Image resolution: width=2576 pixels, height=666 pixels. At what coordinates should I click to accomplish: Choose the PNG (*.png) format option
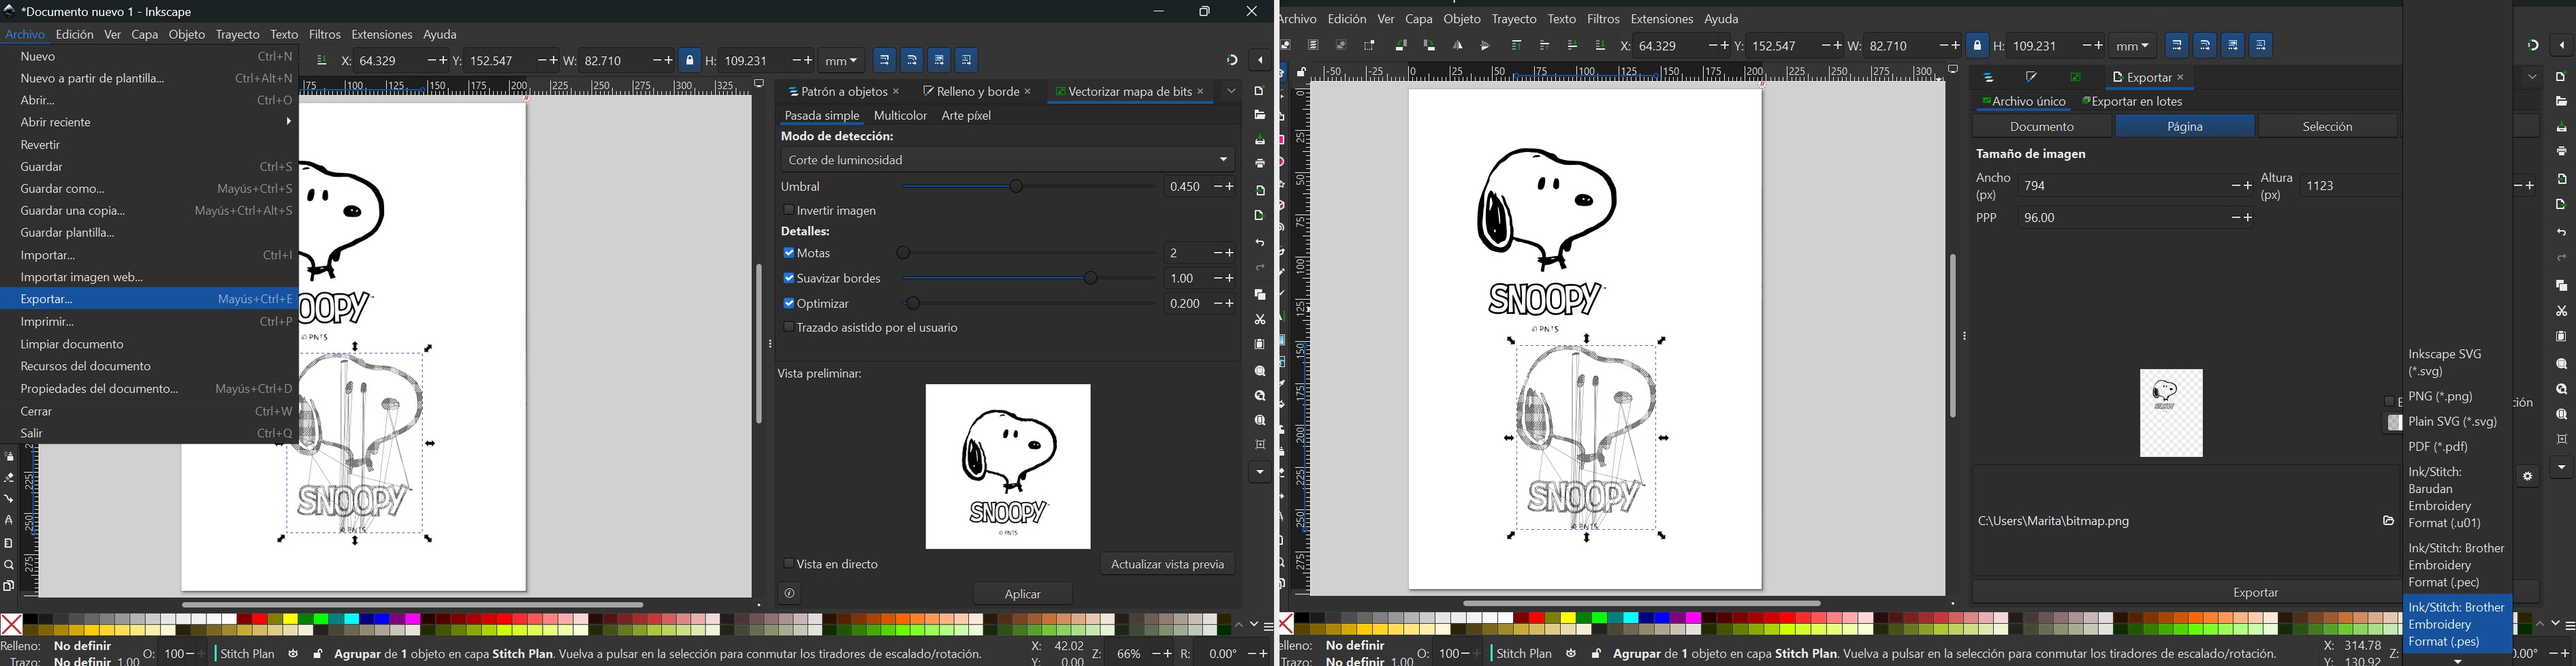pos(2456,398)
